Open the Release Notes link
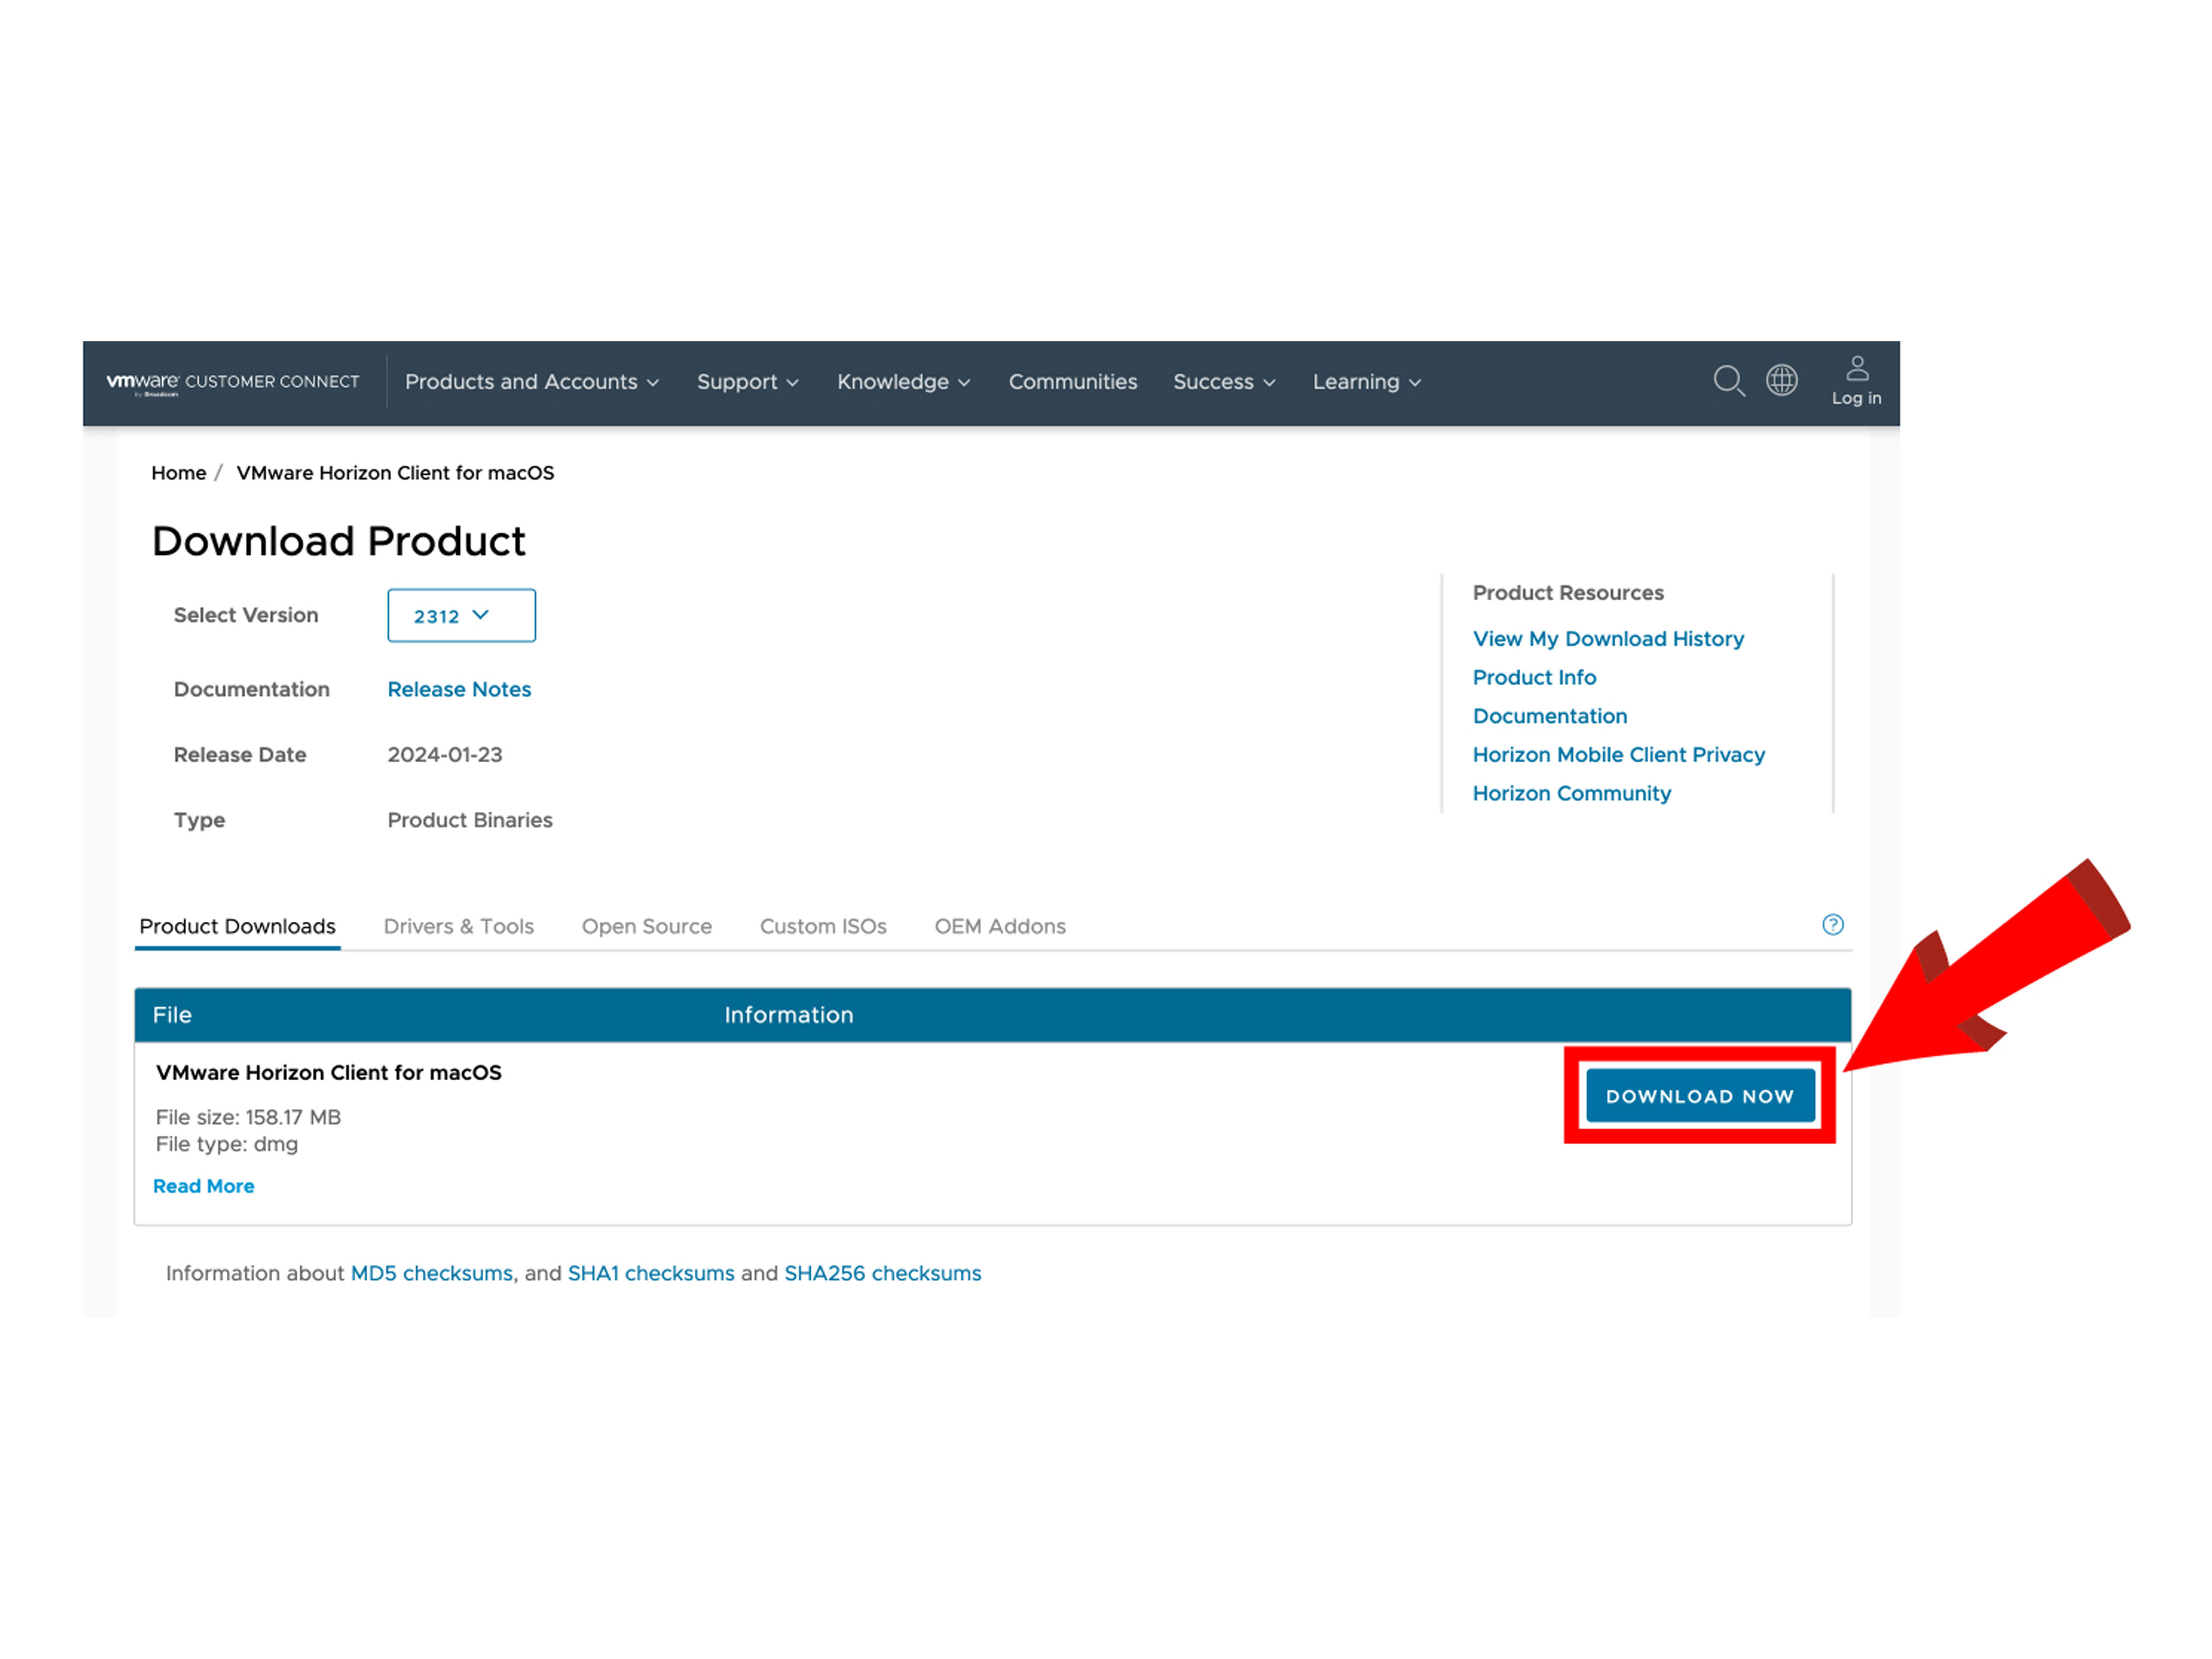This screenshot has height=1659, width=2212. tap(459, 689)
